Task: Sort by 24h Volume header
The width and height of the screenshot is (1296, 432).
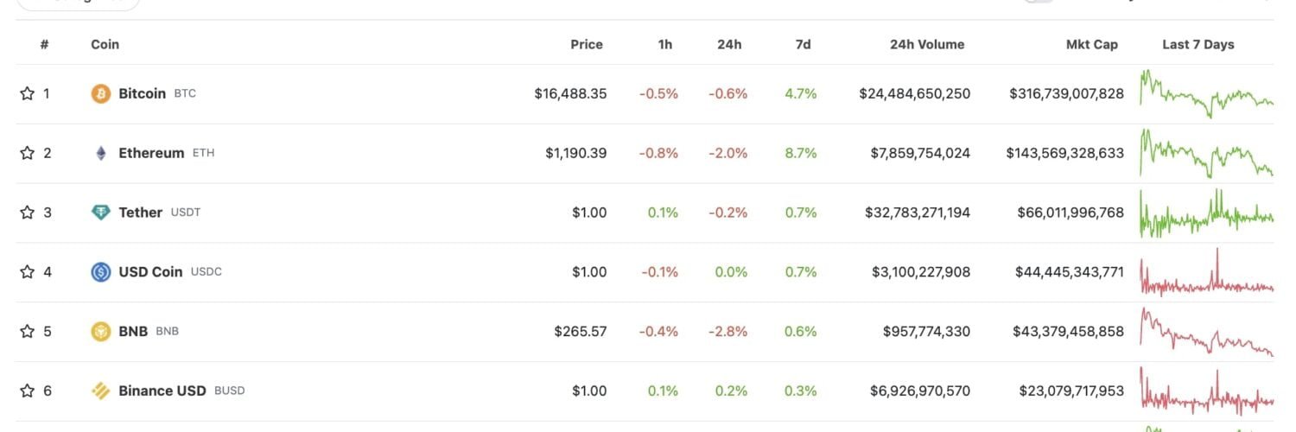Action: [927, 44]
